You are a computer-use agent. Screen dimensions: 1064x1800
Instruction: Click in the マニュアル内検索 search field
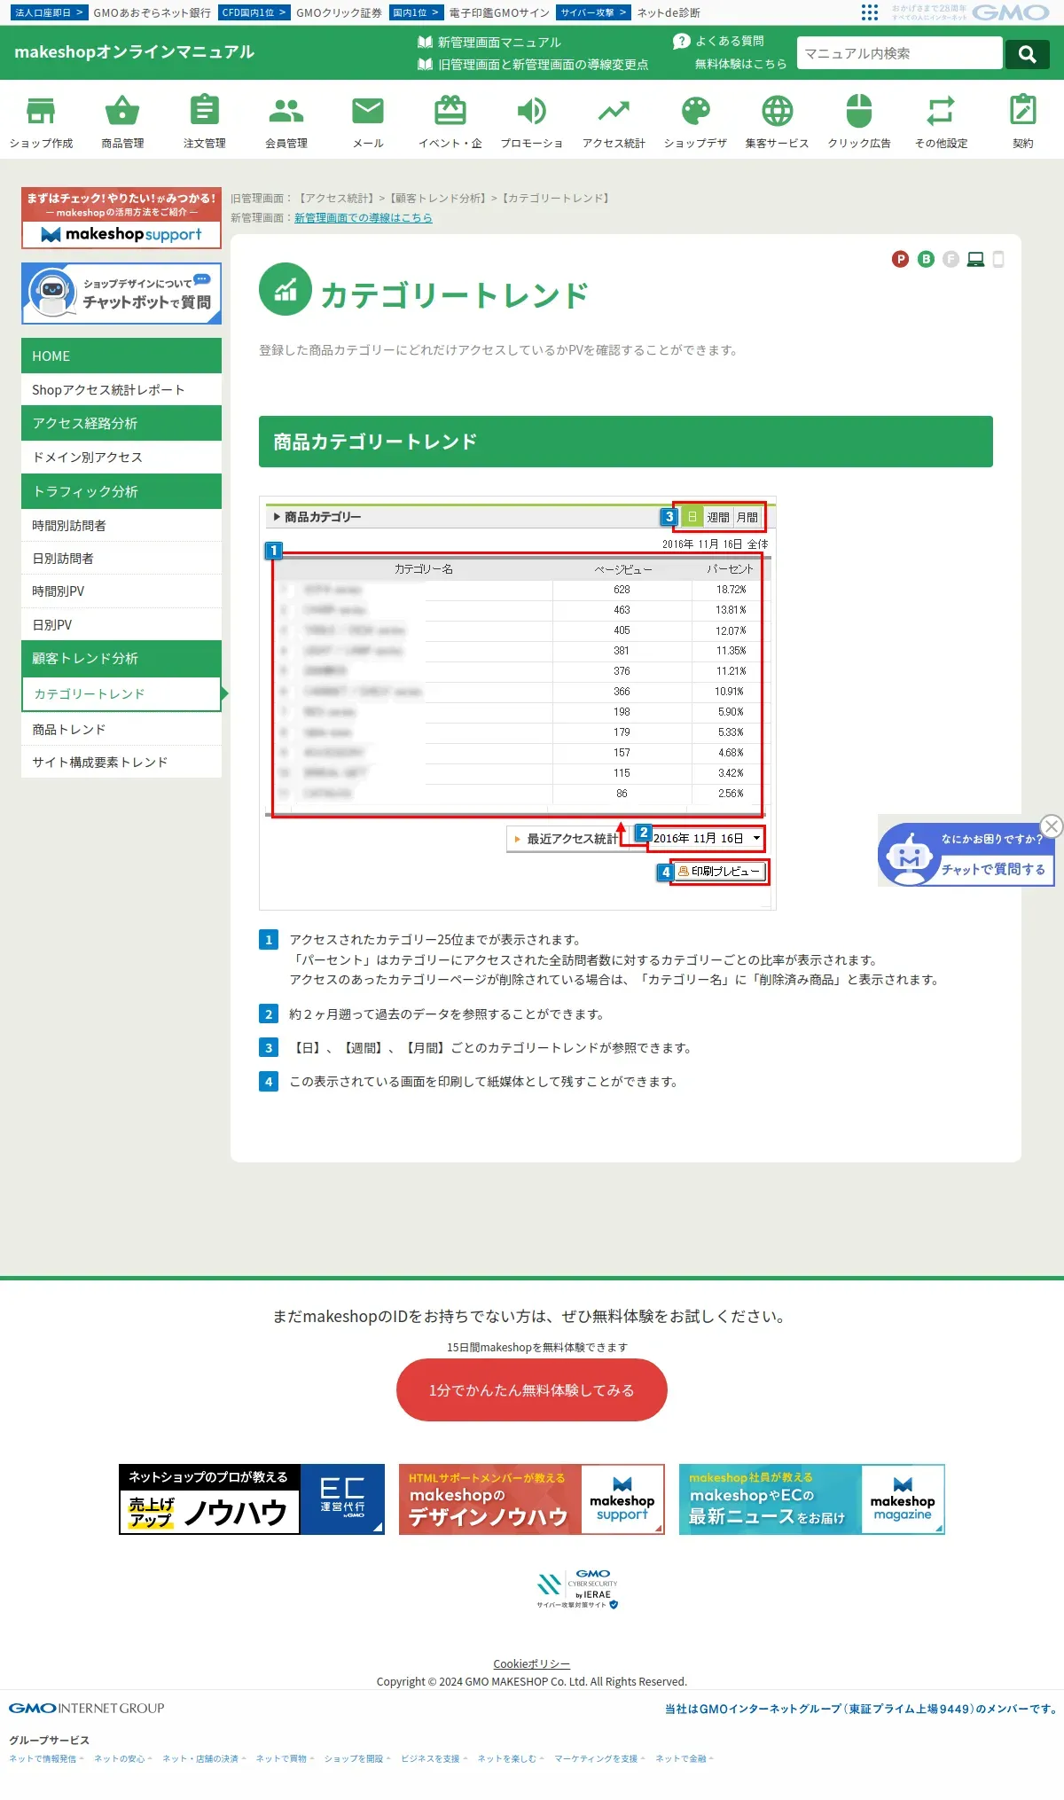(x=899, y=53)
